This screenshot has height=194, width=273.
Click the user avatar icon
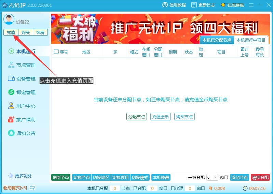tap(9, 19)
